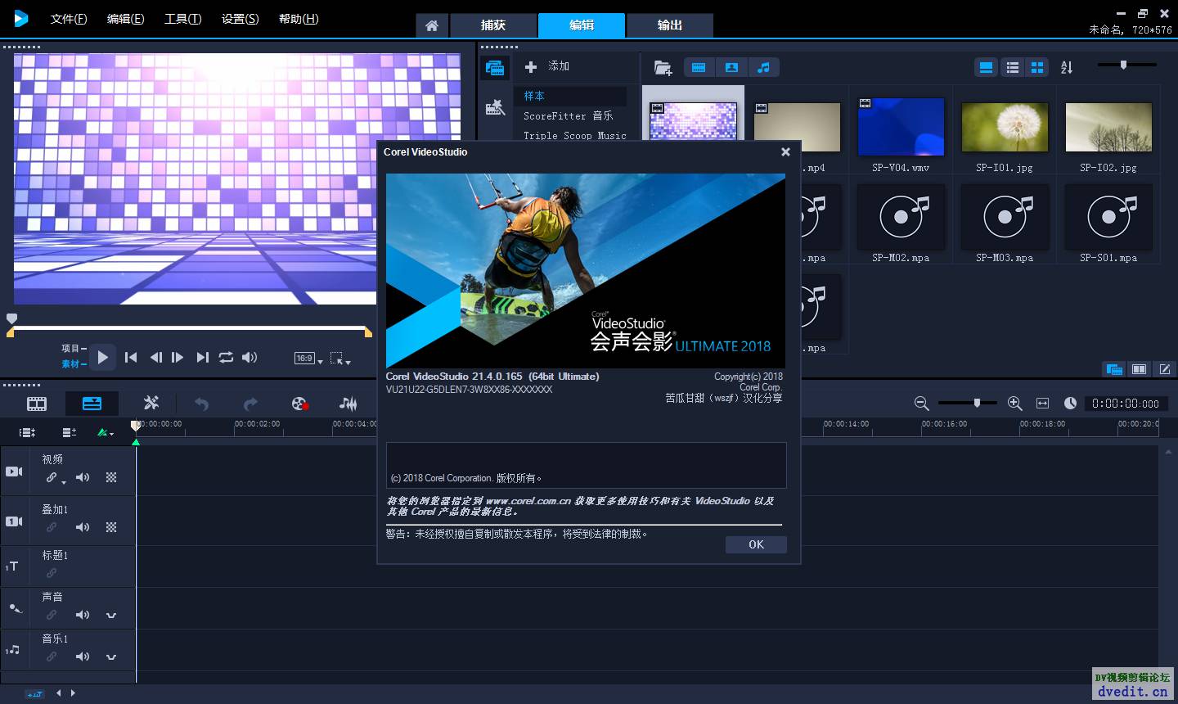
Task: Open the Instant Project panel icon
Action: (495, 107)
